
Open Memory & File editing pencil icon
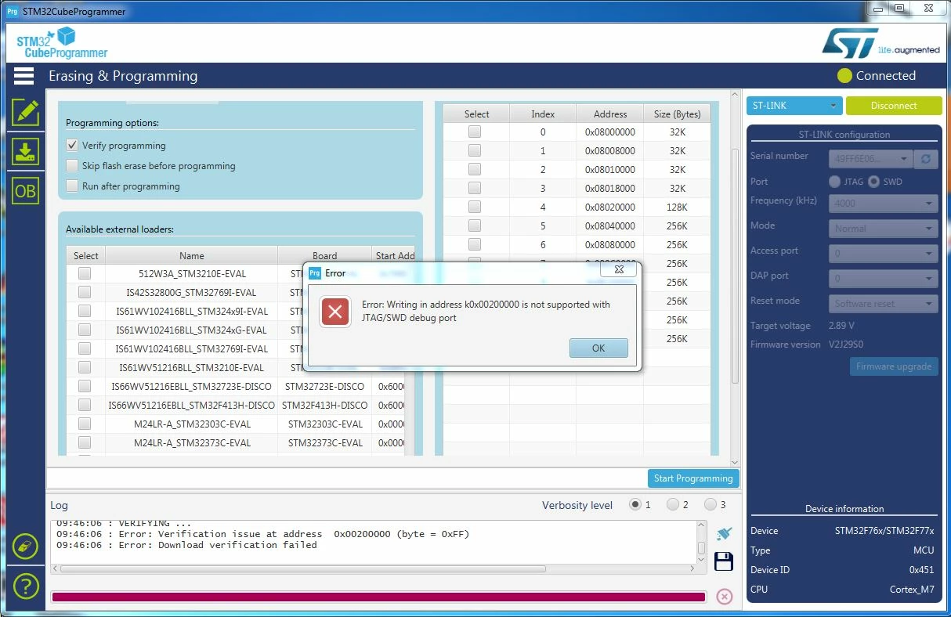point(25,112)
